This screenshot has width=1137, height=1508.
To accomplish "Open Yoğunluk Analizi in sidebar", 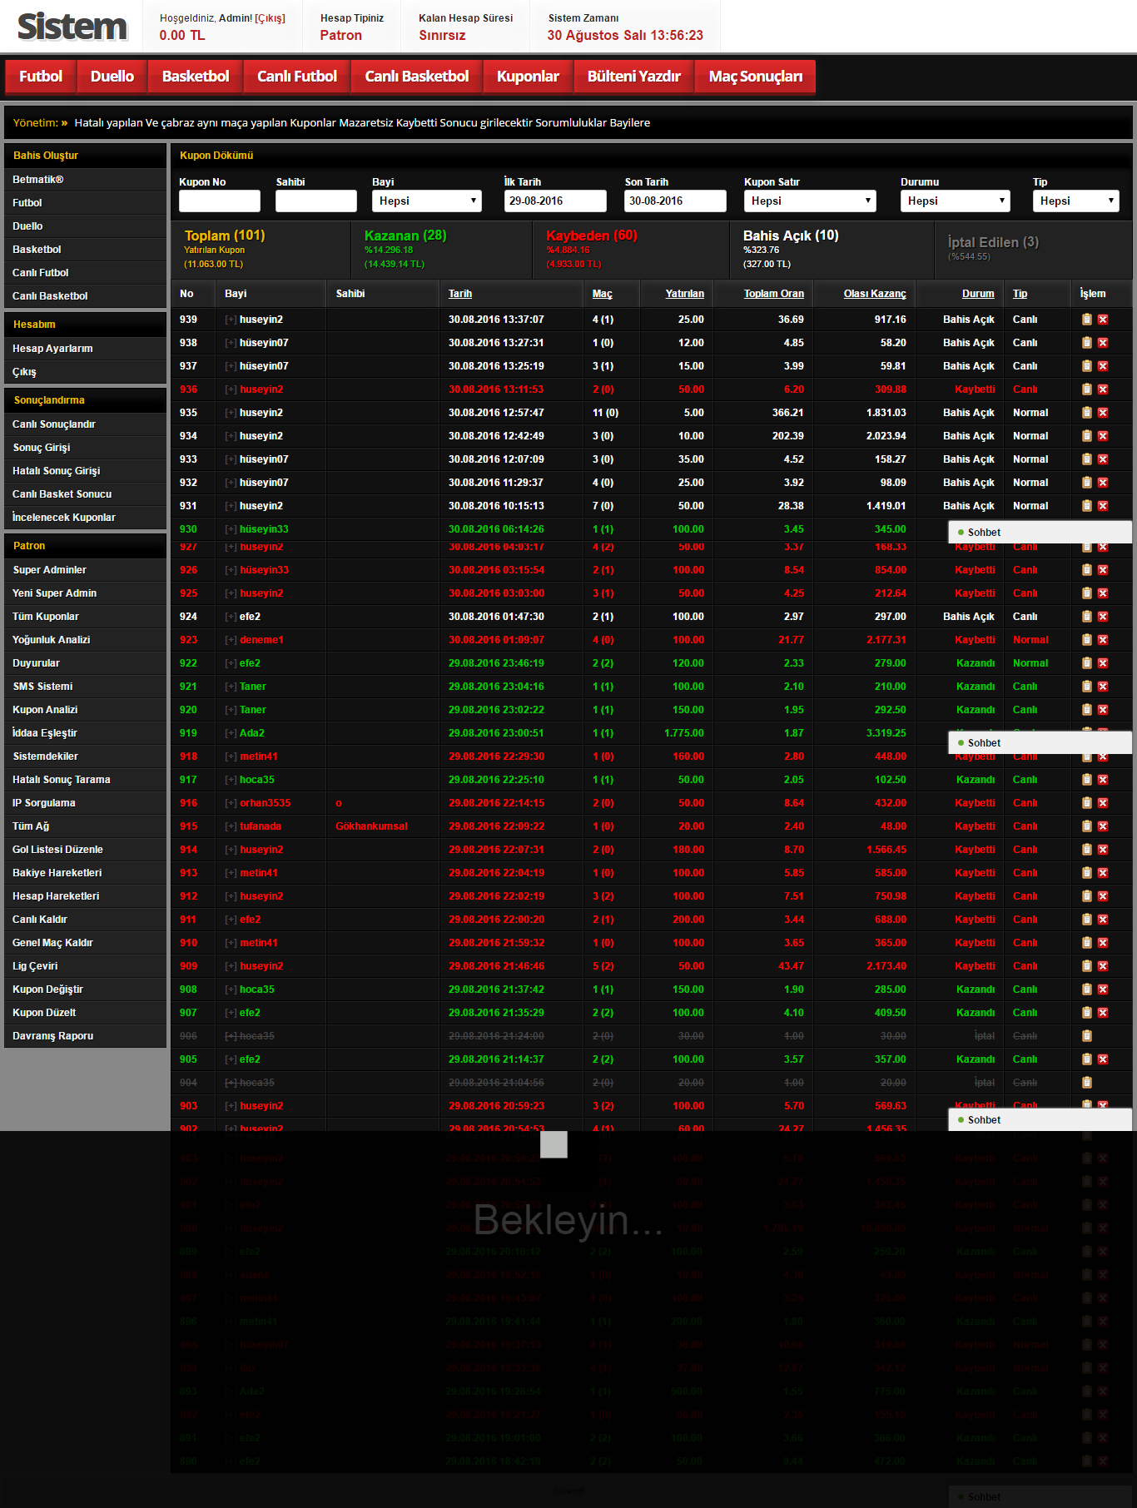I will pyautogui.click(x=85, y=640).
